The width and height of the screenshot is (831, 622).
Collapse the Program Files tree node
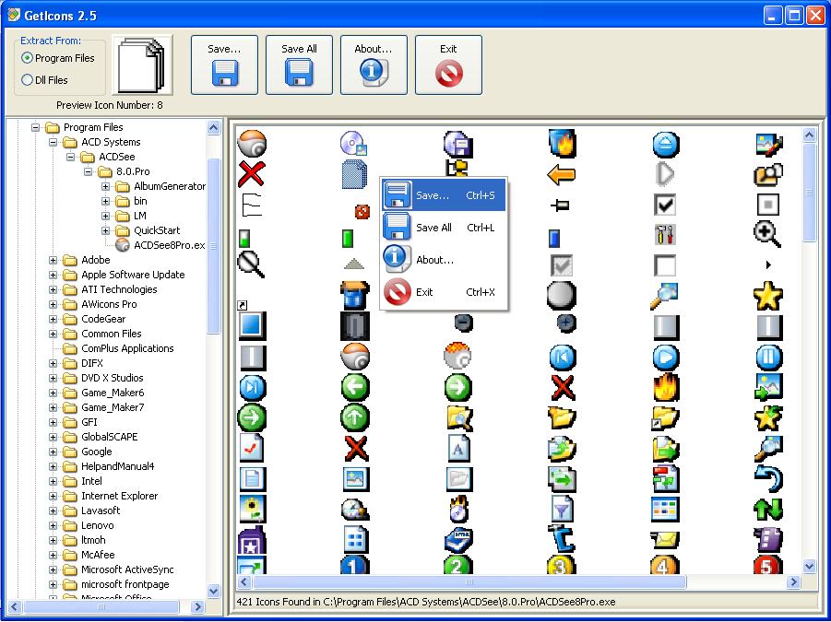pyautogui.click(x=35, y=127)
